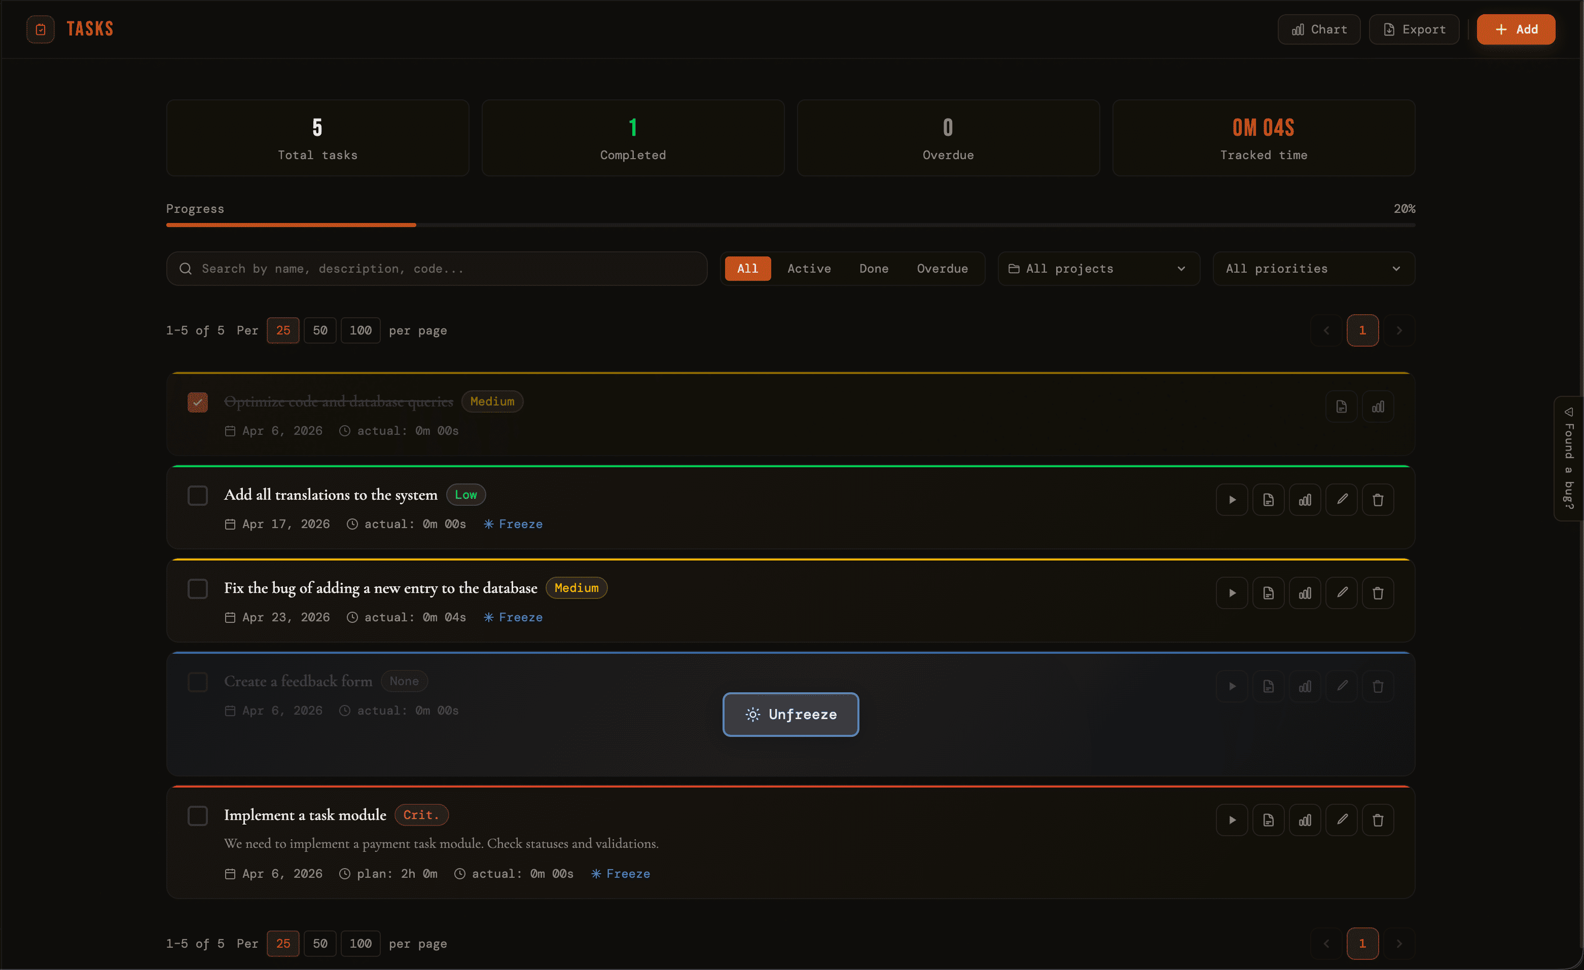The height and width of the screenshot is (970, 1584).
Task: Add a new task
Action: pyautogui.click(x=1516, y=29)
